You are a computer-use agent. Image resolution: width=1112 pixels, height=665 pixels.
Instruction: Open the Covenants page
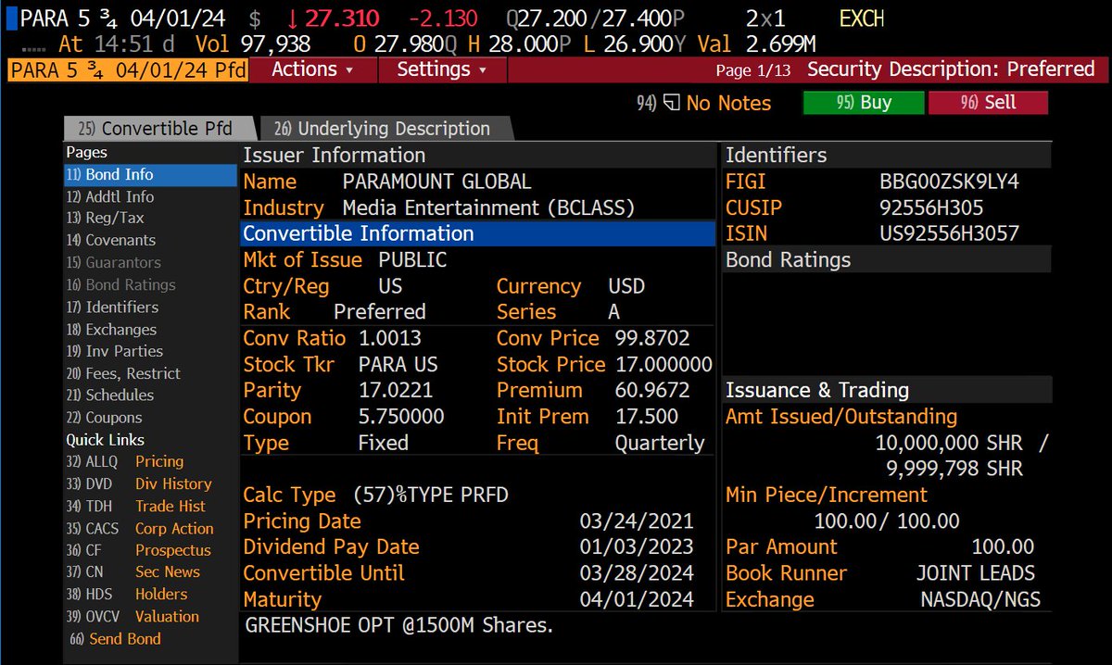coord(110,240)
